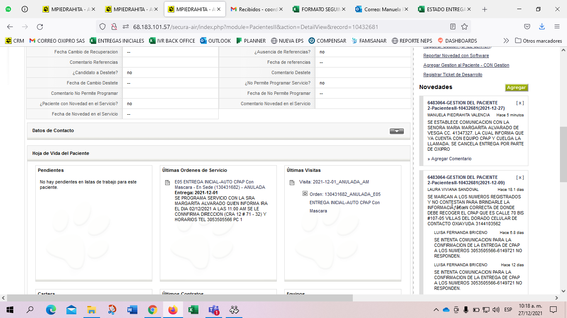Open Agregar Gestion al Paciente - CON Gestion
This screenshot has width=567, height=318.
466,65
